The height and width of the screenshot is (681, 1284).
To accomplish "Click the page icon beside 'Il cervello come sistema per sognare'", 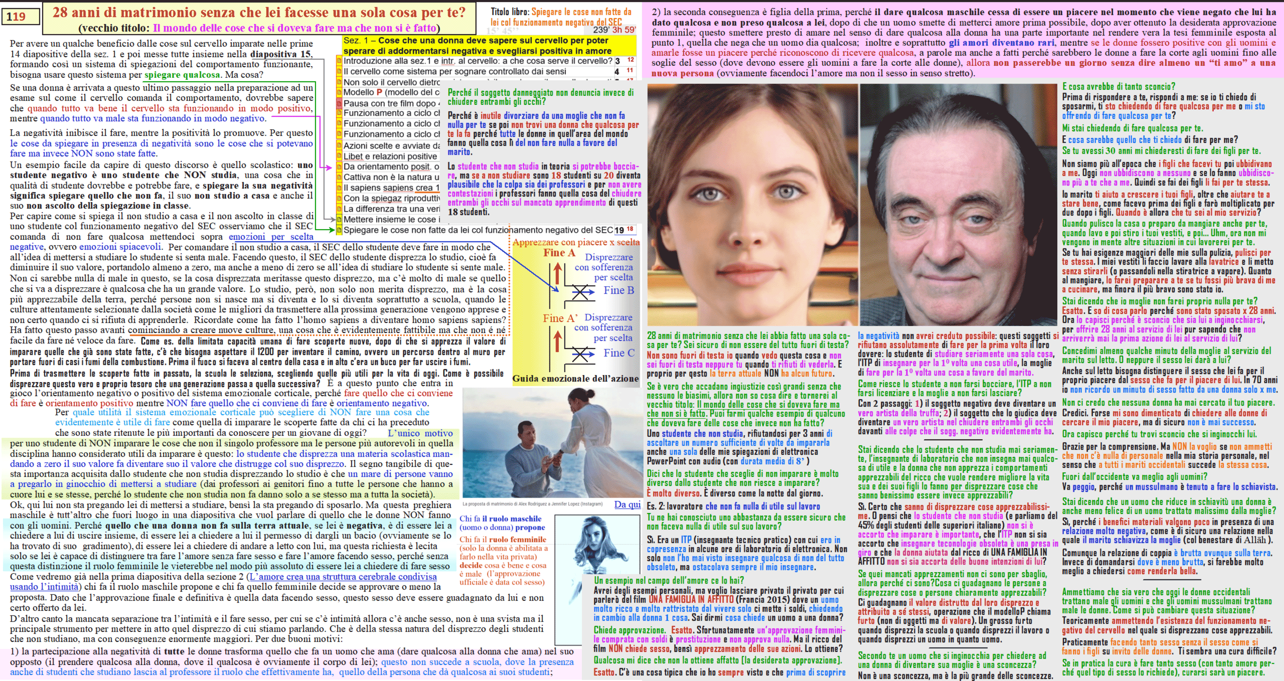I will 339,71.
